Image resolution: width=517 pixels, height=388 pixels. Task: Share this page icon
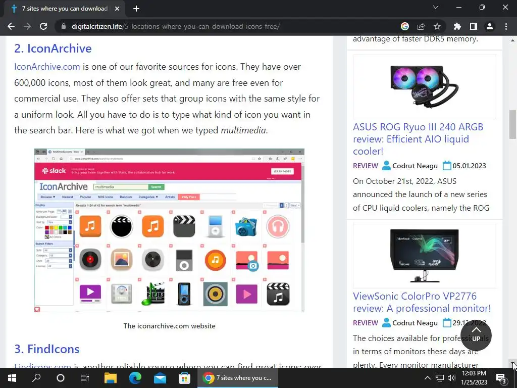pos(421,26)
